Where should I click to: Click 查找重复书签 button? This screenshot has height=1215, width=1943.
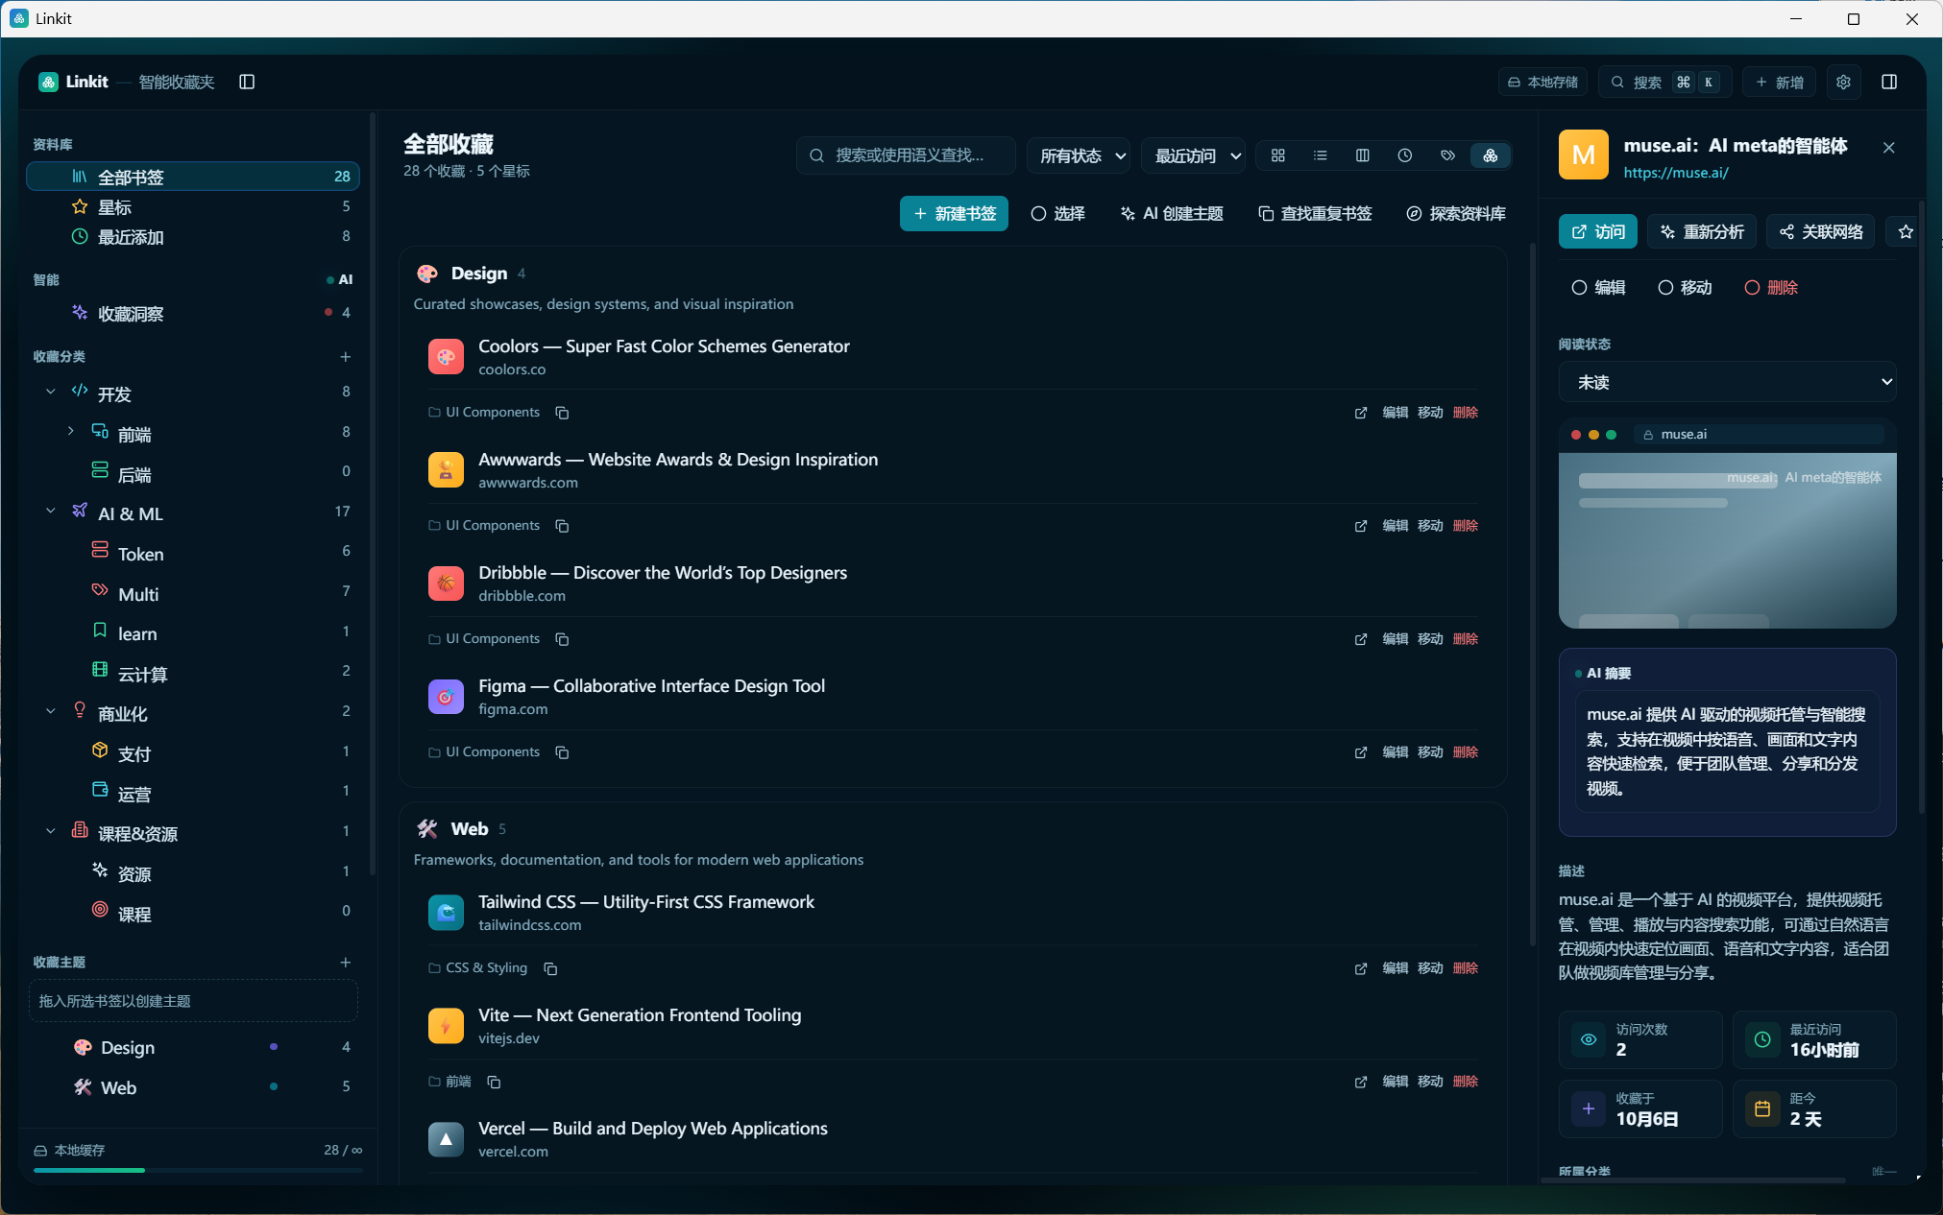coord(1315,214)
